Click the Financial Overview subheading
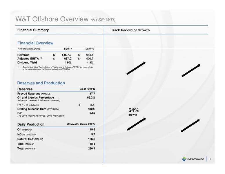Image resolution: width=225 pixels, height=174 pixels. [35, 43]
